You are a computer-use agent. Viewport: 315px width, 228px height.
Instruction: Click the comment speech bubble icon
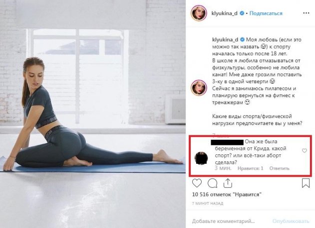click(x=212, y=183)
